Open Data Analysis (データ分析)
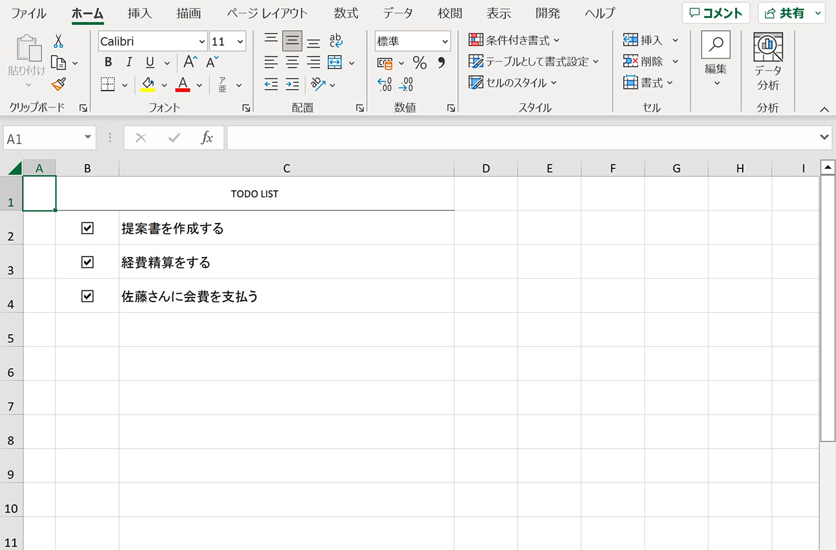 point(768,63)
